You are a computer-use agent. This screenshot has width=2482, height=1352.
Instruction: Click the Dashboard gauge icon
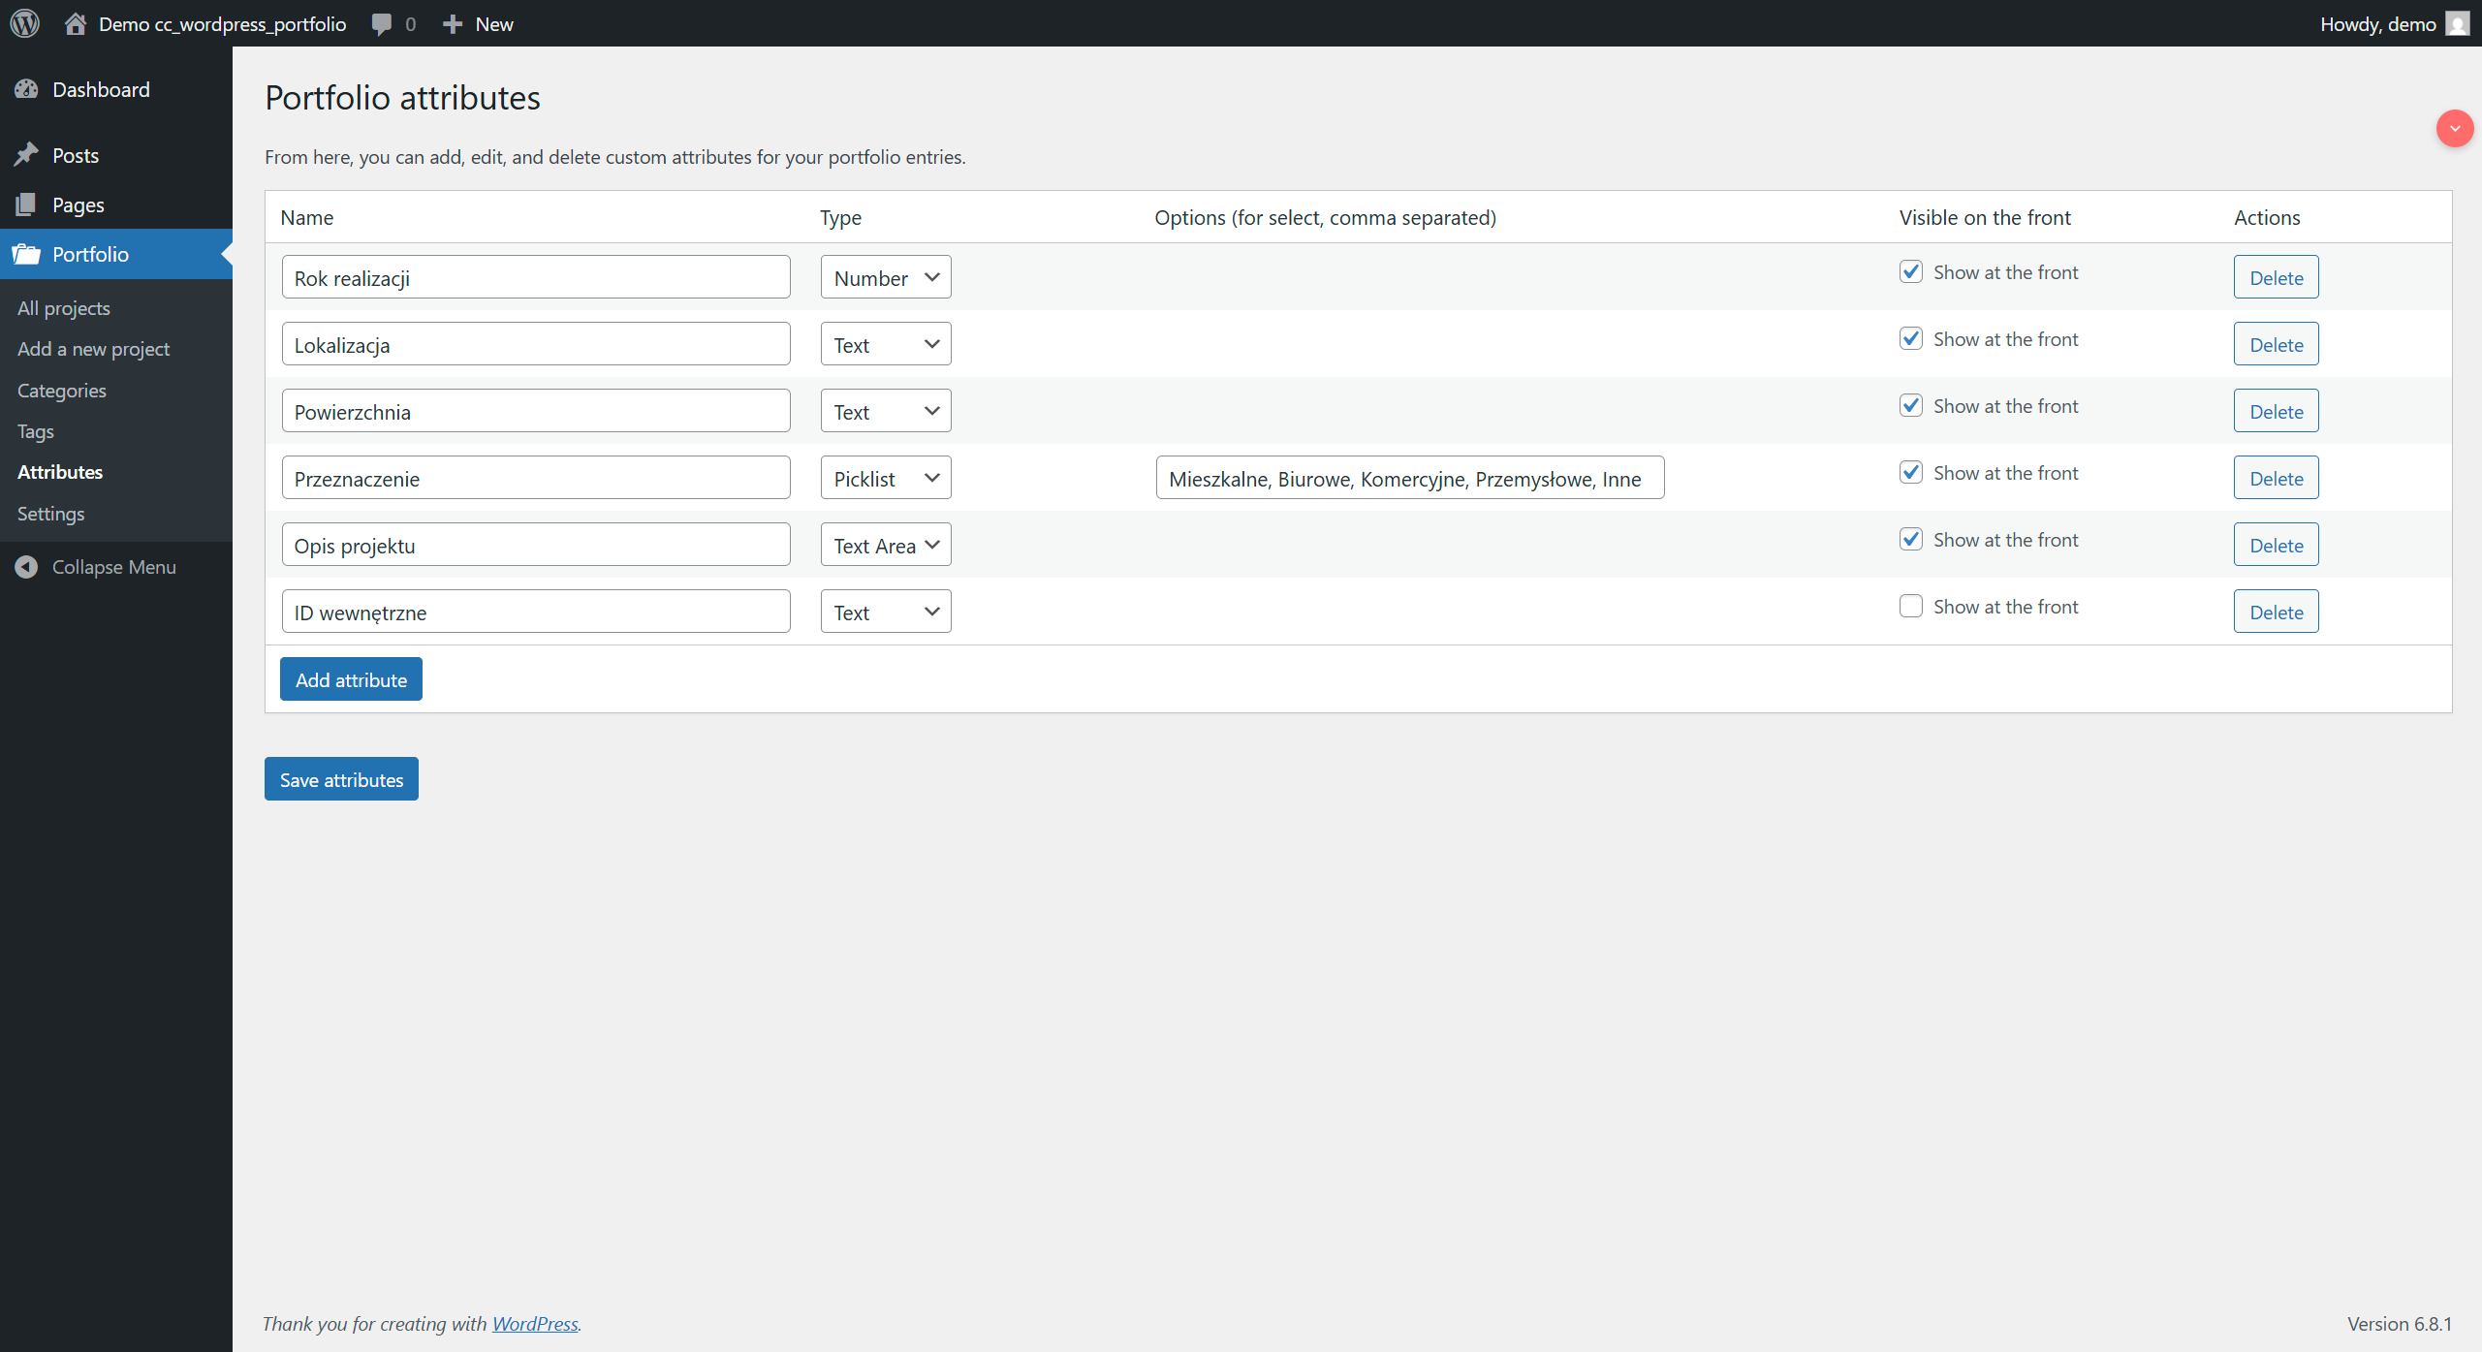pyautogui.click(x=28, y=89)
